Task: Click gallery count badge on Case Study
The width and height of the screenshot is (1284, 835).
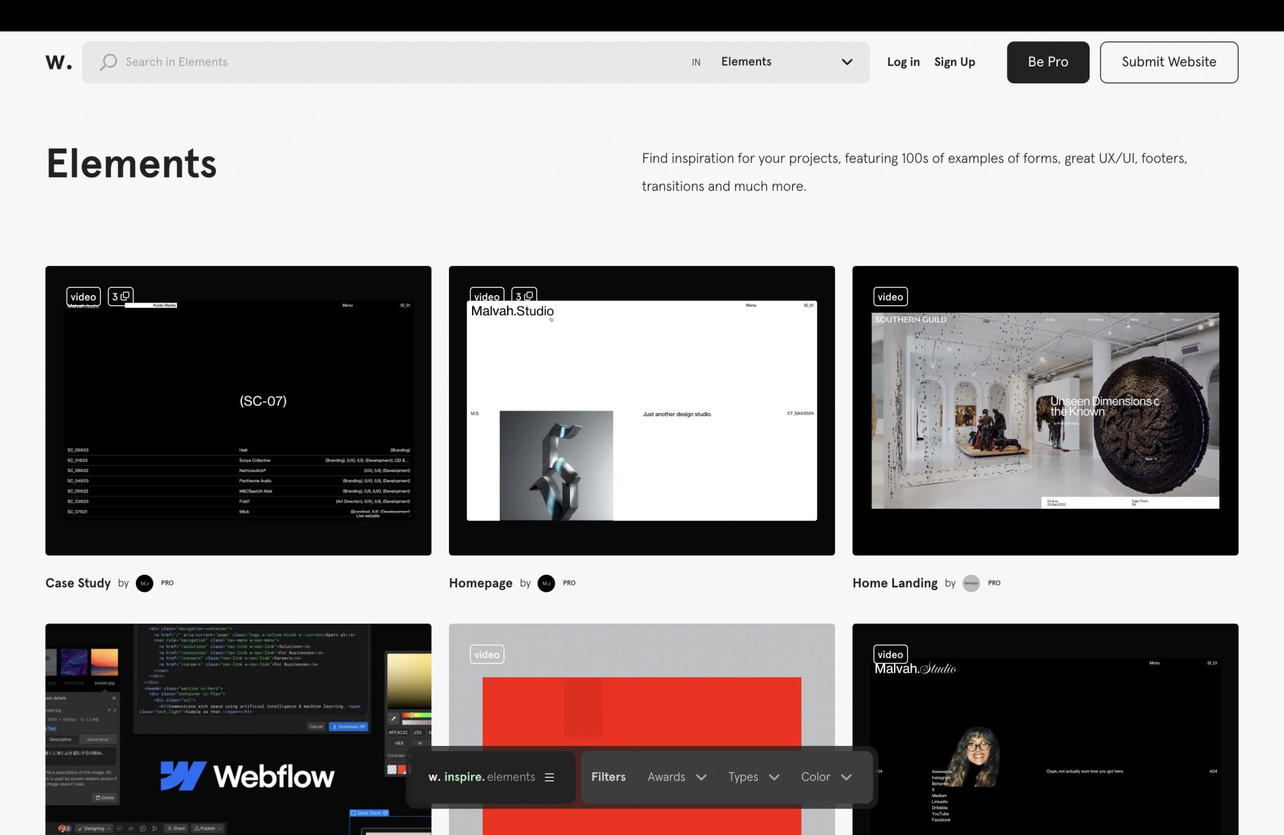Action: (x=120, y=297)
